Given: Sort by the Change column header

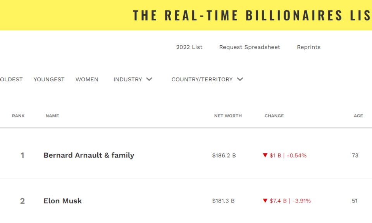Looking at the screenshot, I should tap(274, 116).
